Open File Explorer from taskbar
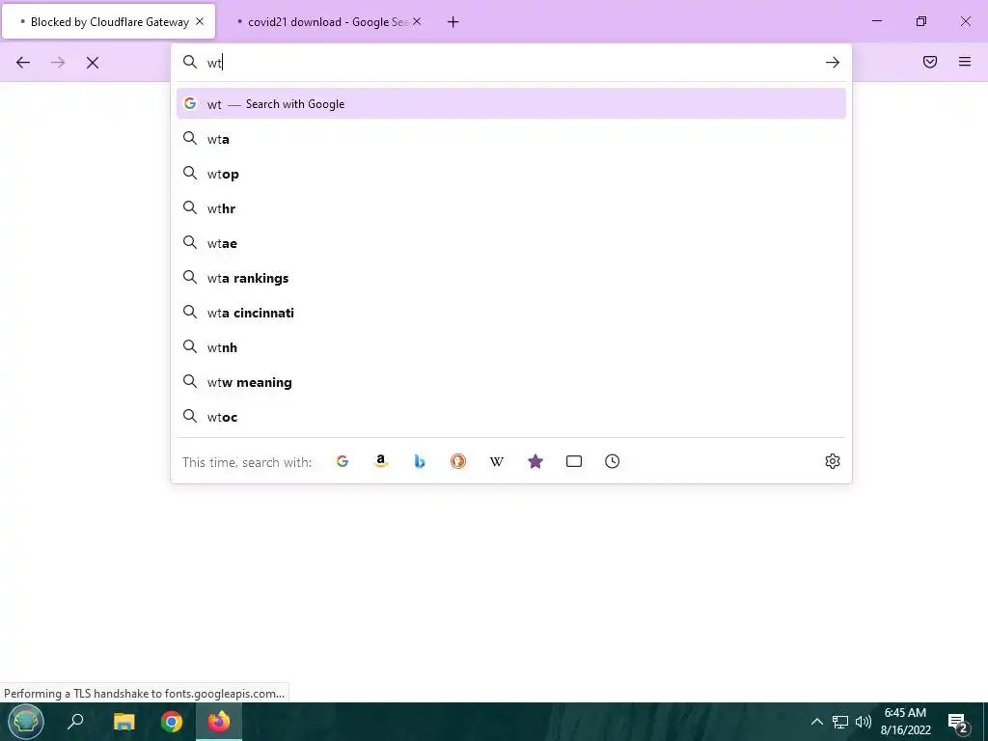 tap(124, 722)
